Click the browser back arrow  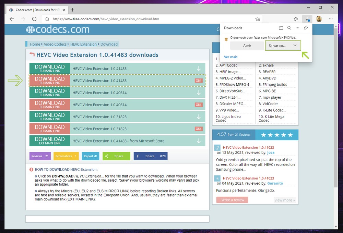coord(12,19)
